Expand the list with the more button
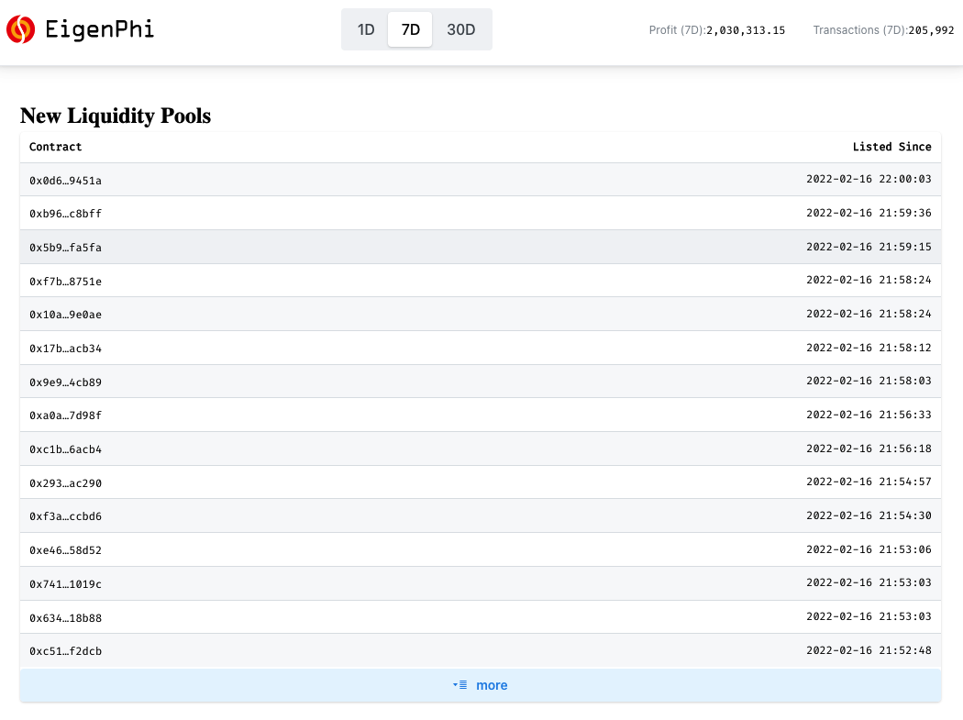This screenshot has width=963, height=720. pyautogui.click(x=481, y=685)
